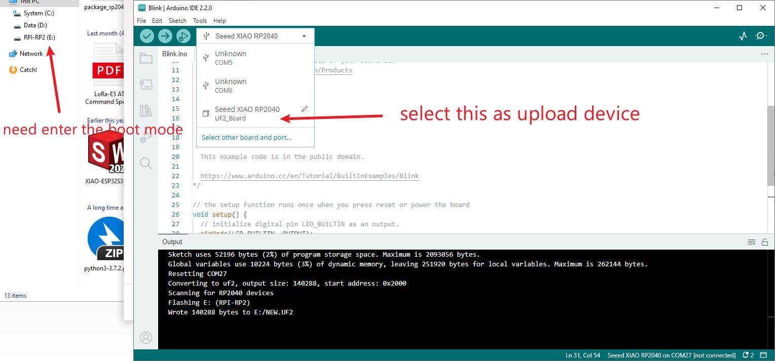The image size is (775, 361).
Task: Open the Serial Monitor icon
Action: (x=761, y=36)
